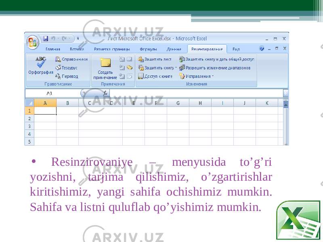Click the Select All corner button
Screen dimensions: 323x242
click(29, 103)
